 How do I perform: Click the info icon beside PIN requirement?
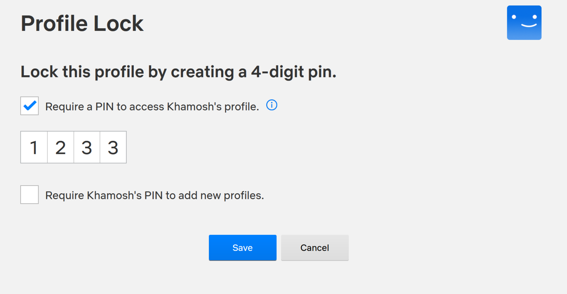click(272, 105)
